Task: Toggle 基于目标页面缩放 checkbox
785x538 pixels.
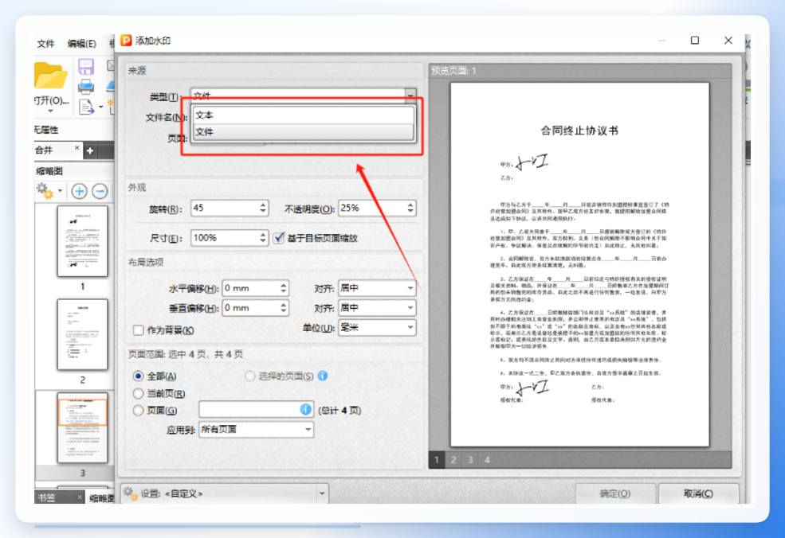Action: tap(279, 237)
